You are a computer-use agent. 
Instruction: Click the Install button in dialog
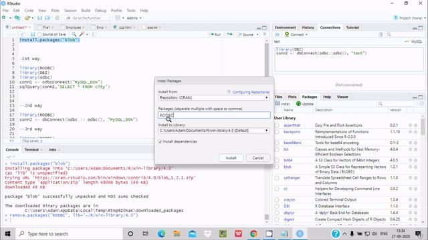231,158
